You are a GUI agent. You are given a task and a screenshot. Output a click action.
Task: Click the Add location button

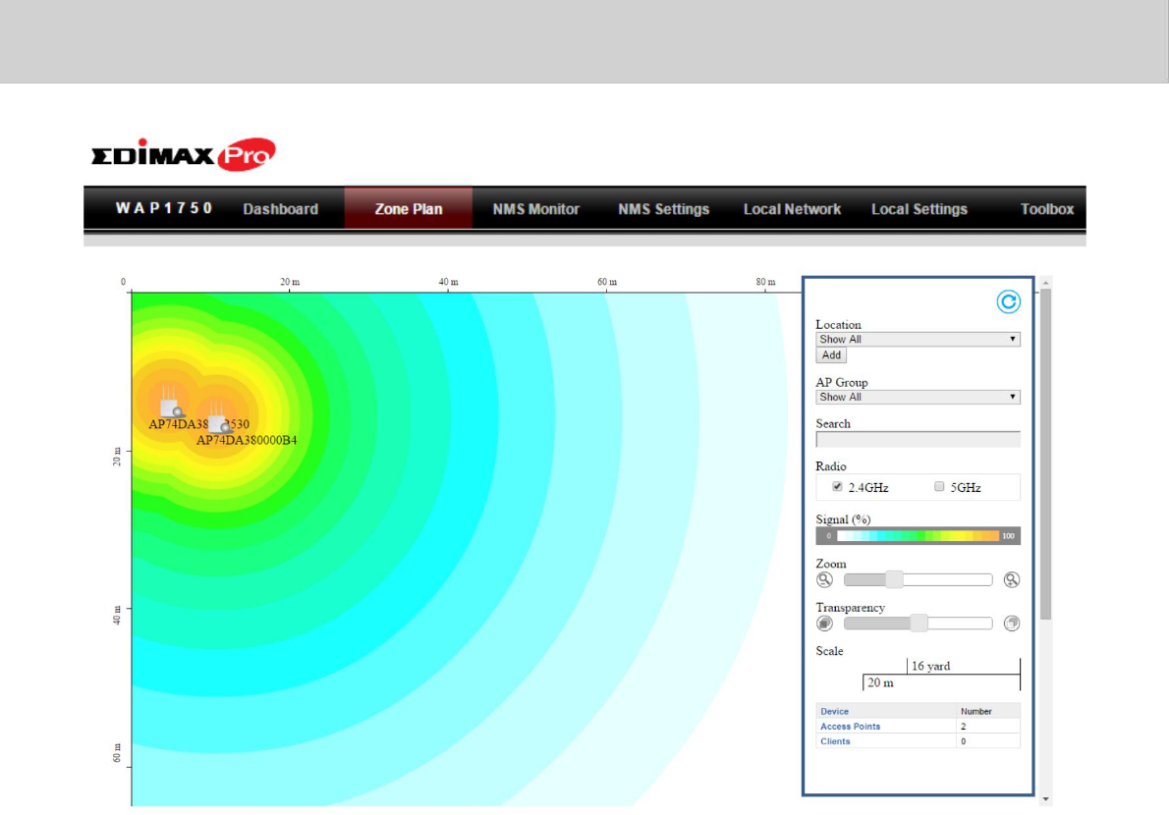click(x=831, y=355)
